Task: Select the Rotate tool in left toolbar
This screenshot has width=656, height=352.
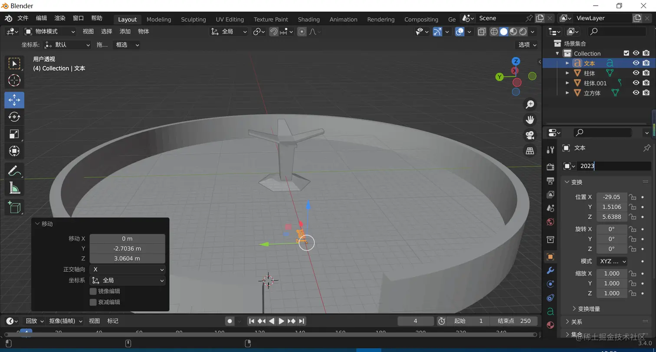Action: (x=14, y=117)
